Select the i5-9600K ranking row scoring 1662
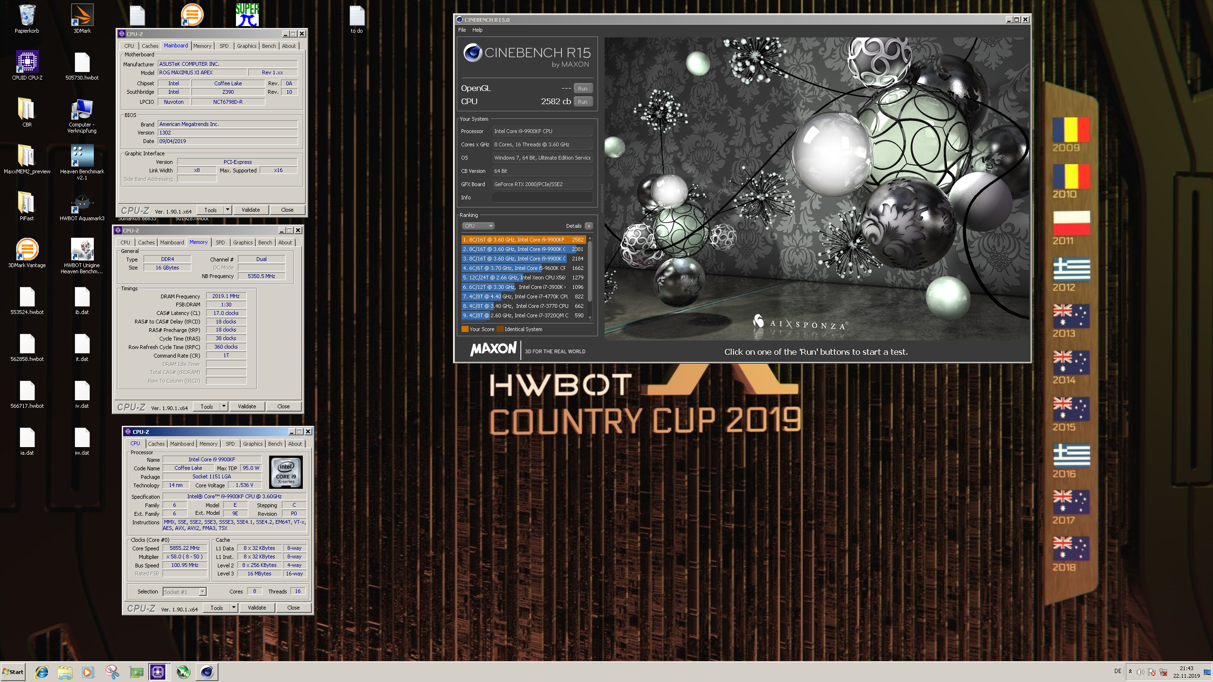This screenshot has height=682, width=1213. [523, 268]
